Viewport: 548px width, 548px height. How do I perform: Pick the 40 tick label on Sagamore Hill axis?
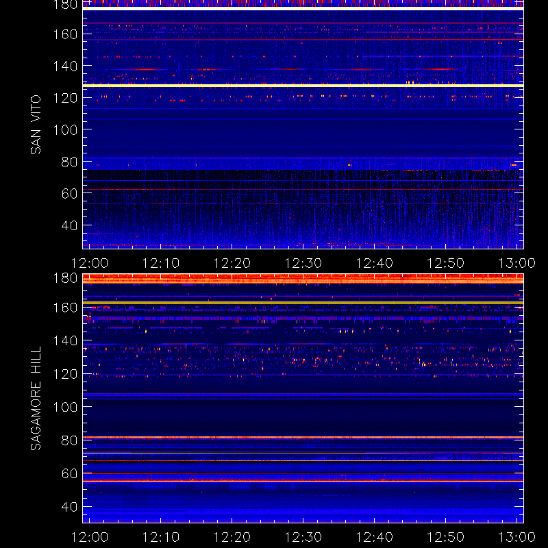point(69,507)
